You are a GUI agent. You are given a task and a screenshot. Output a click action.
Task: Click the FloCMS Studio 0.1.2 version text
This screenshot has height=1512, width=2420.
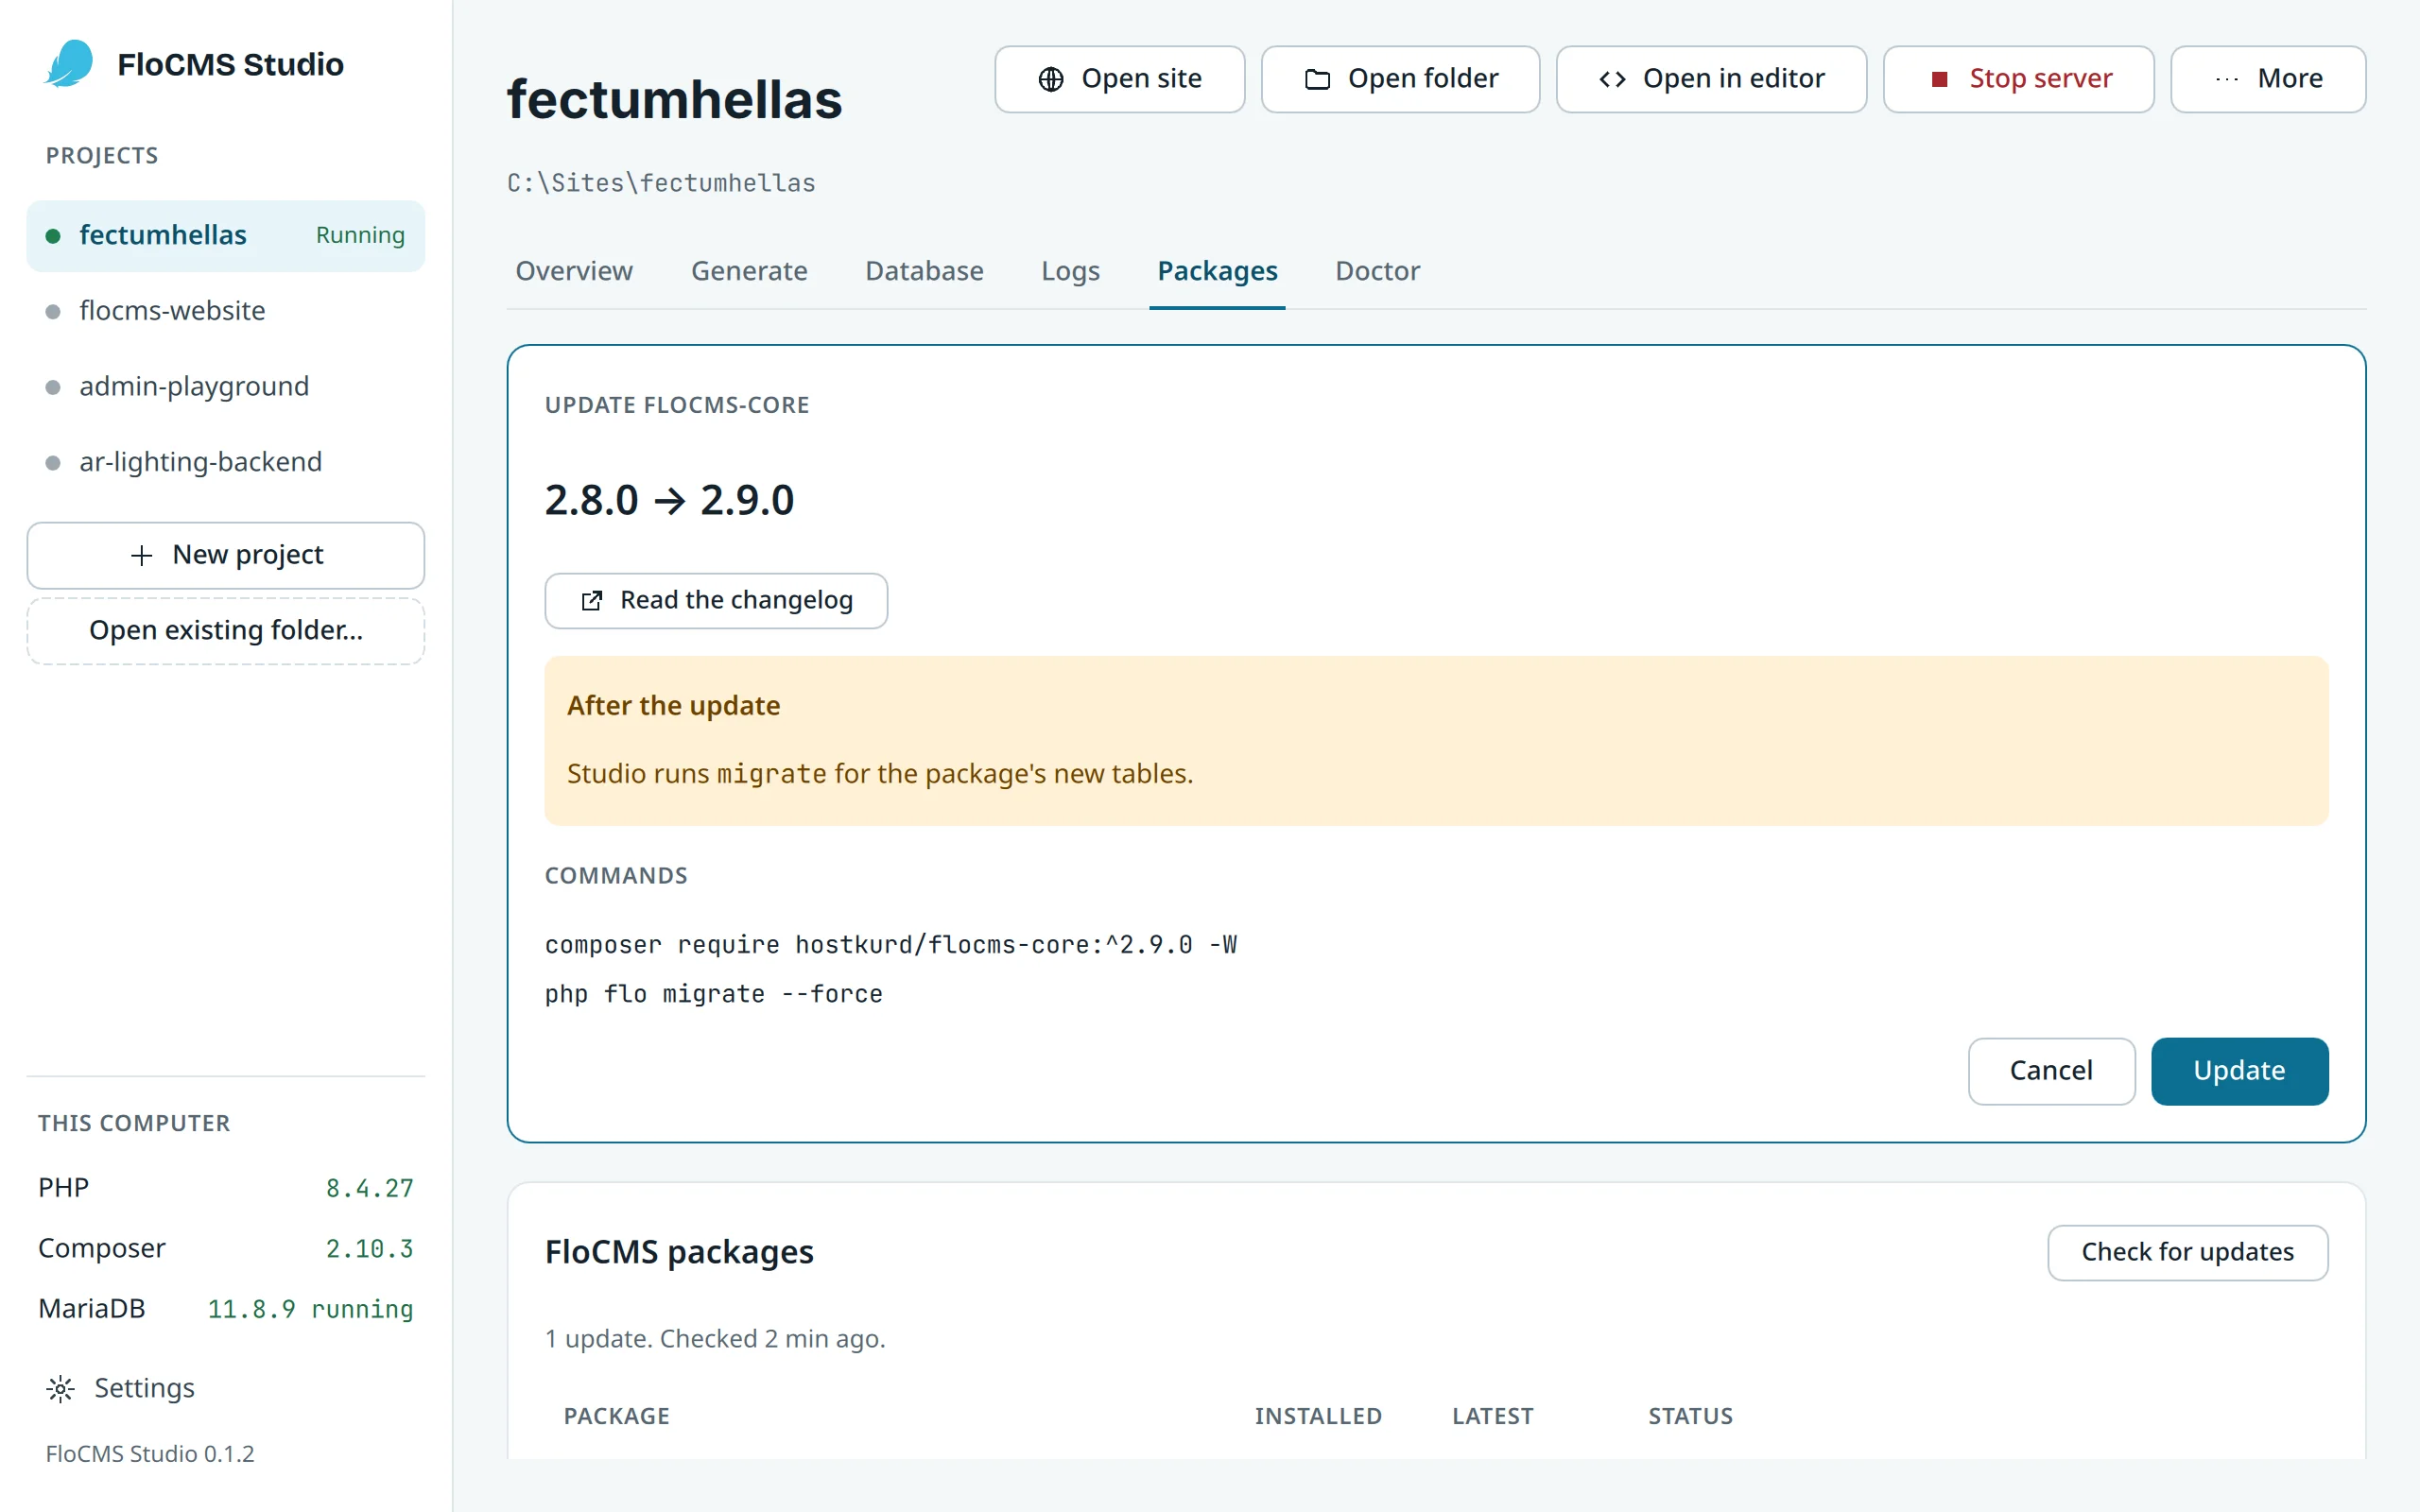(150, 1454)
